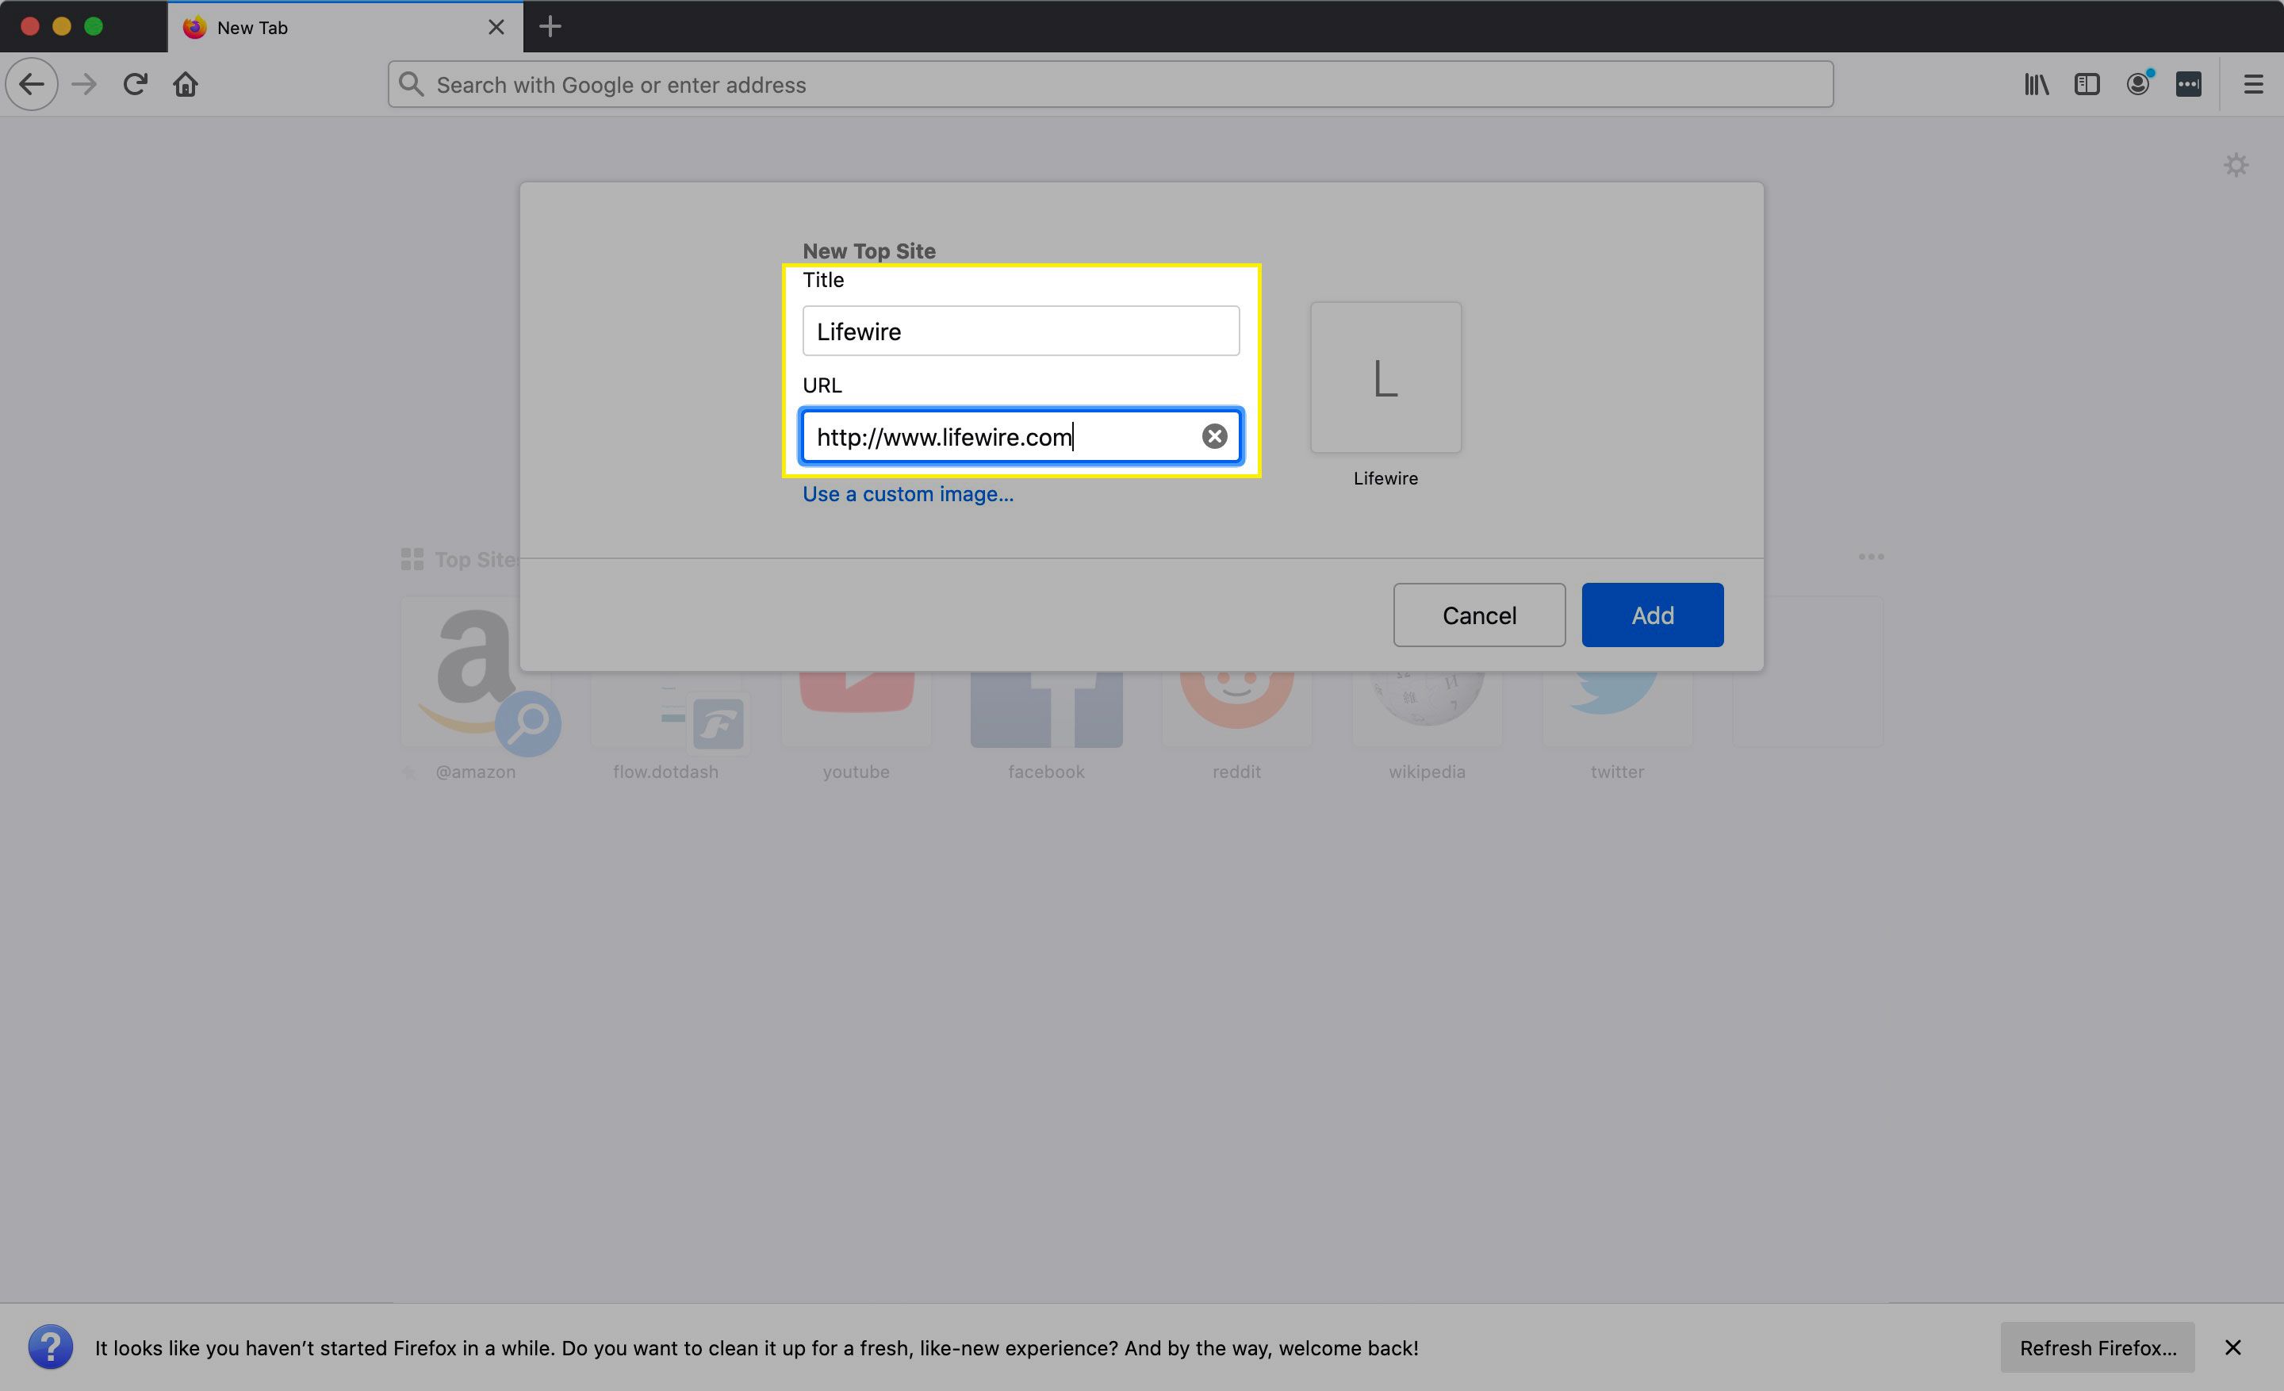This screenshot has width=2284, height=1391.
Task: Edit the Title field containing Lifewire
Action: (1021, 331)
